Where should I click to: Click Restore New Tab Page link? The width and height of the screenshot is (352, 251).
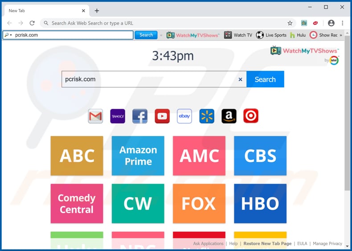[x=267, y=243]
